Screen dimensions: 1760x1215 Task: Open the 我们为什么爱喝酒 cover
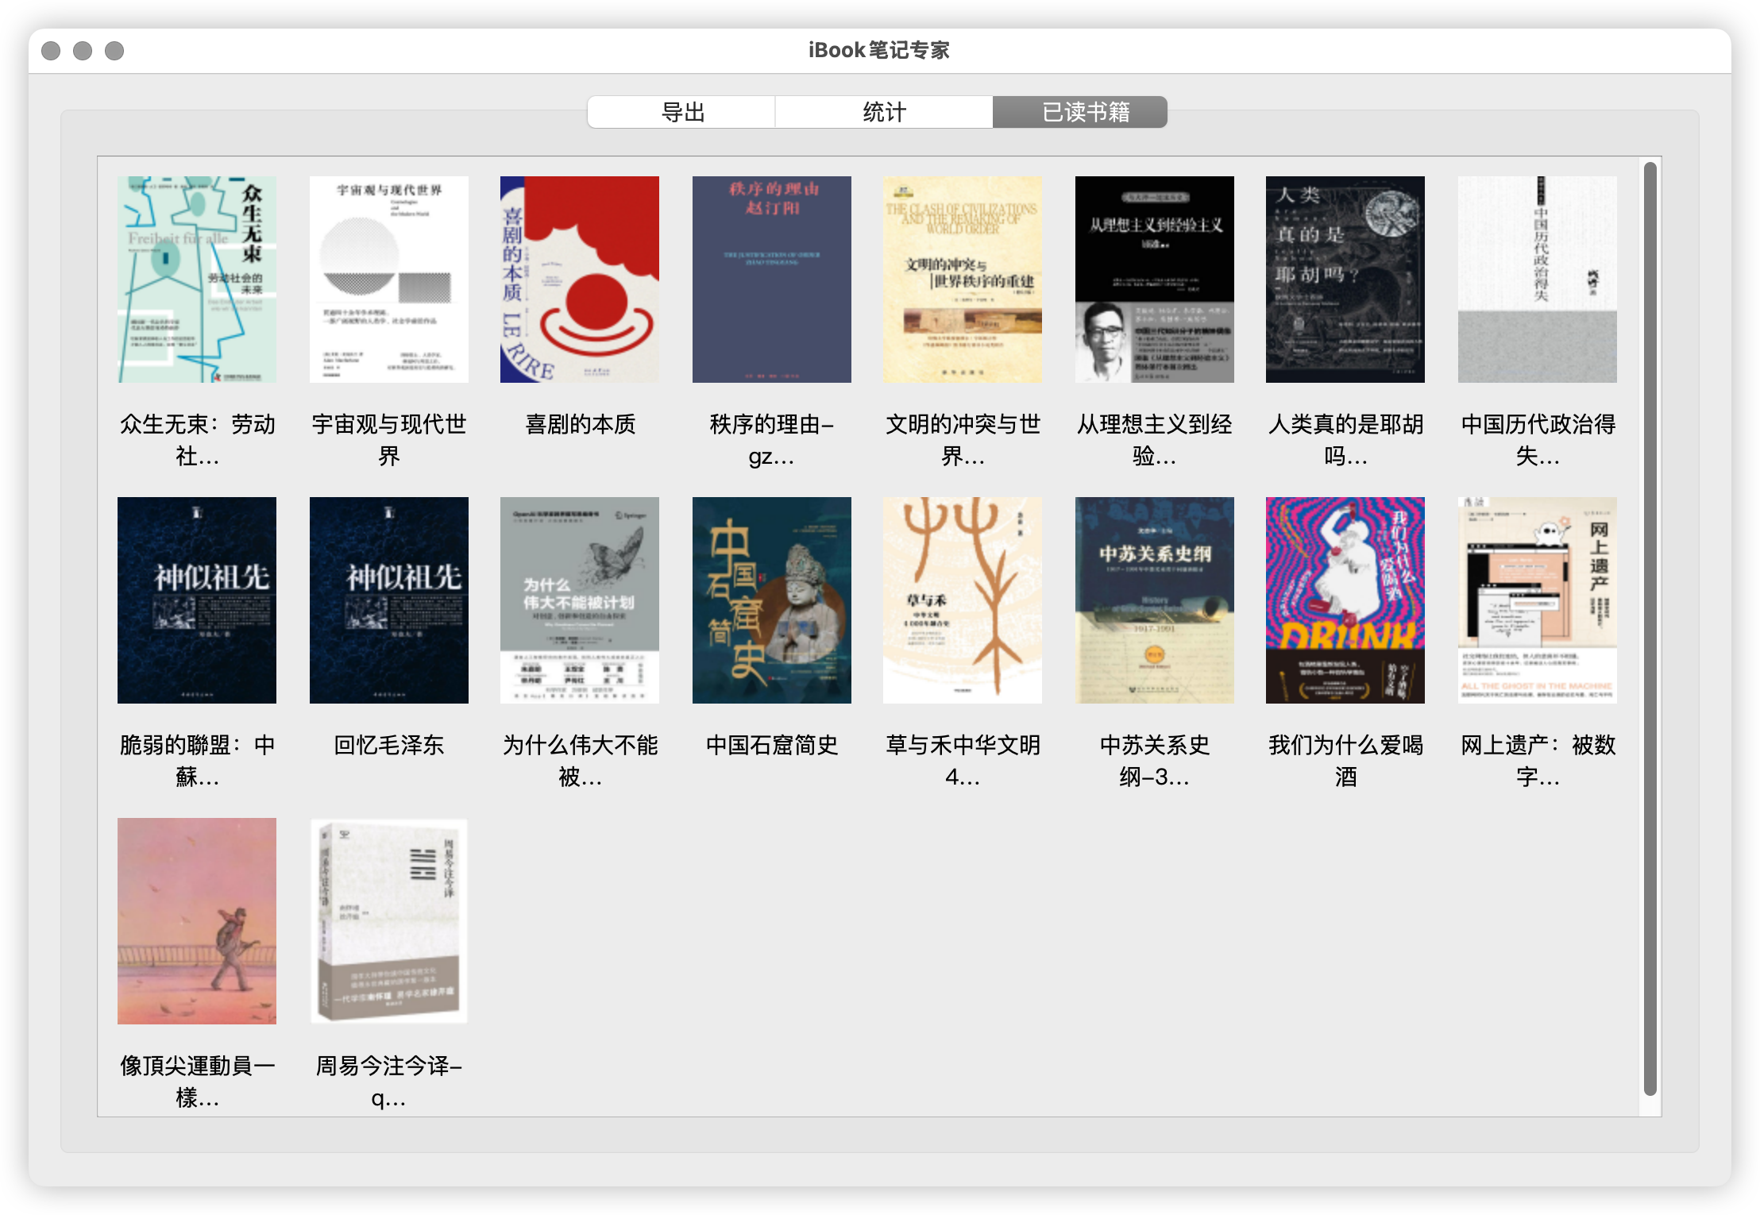click(1345, 600)
